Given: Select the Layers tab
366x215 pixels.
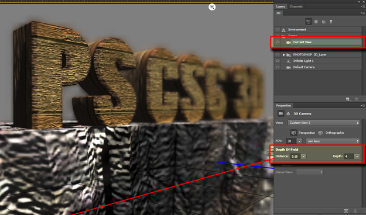Looking at the screenshot, I should pos(281,6).
